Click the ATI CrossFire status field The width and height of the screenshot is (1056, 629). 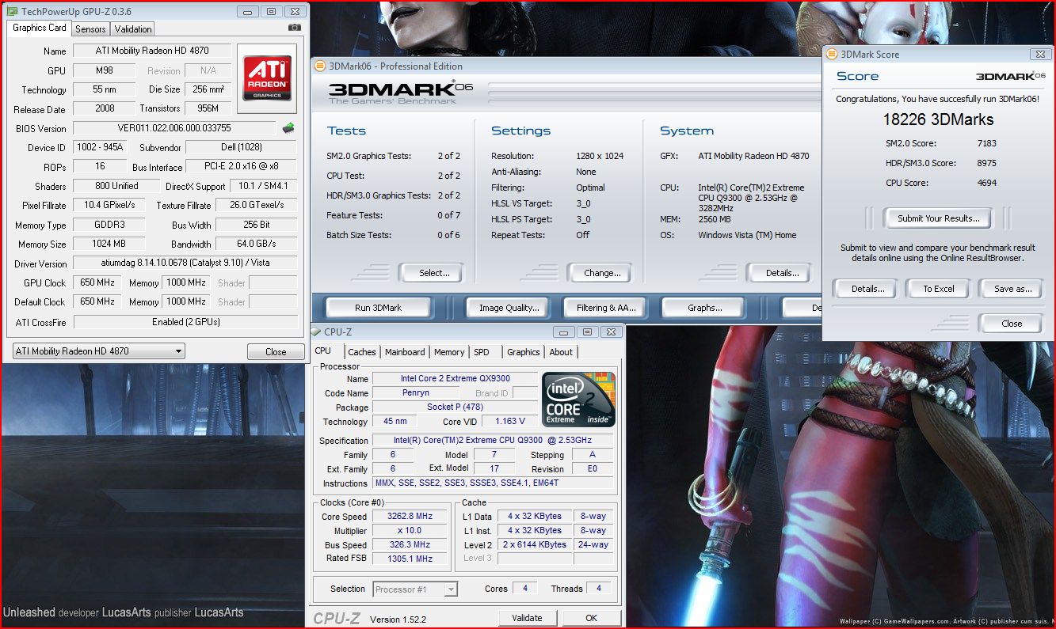[x=185, y=322]
